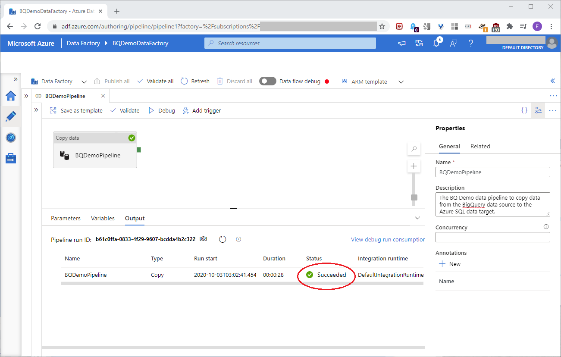Click the Concurrency info icon
This screenshot has width=561, height=357.
[546, 227]
